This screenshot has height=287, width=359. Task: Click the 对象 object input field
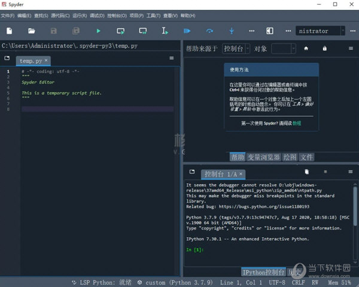281,49
